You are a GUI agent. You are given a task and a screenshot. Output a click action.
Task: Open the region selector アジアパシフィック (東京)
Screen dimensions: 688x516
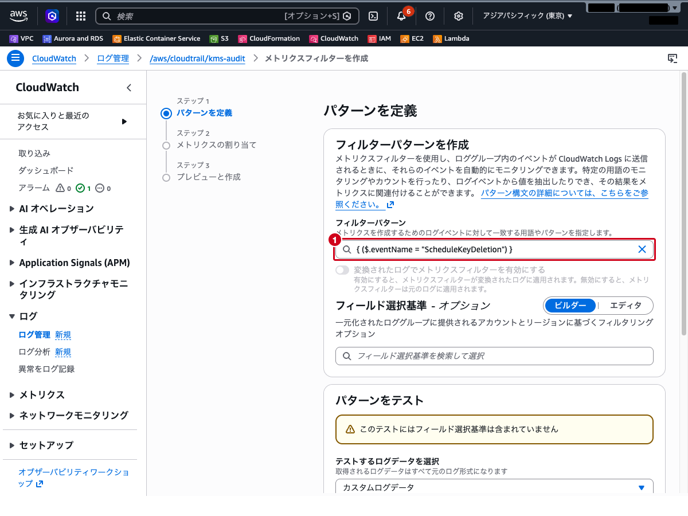pos(527,16)
